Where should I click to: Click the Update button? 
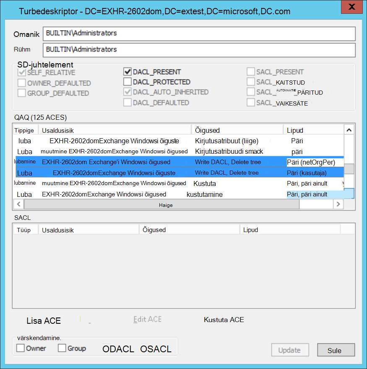(290, 350)
